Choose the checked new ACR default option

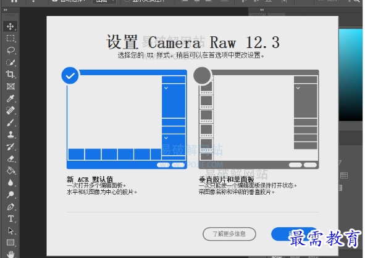70,75
